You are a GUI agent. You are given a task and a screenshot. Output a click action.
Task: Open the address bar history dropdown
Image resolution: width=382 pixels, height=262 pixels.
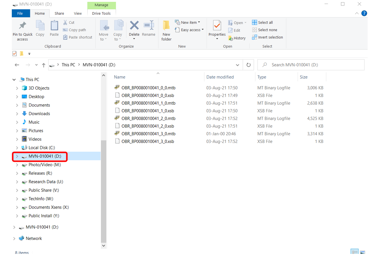[237, 65]
